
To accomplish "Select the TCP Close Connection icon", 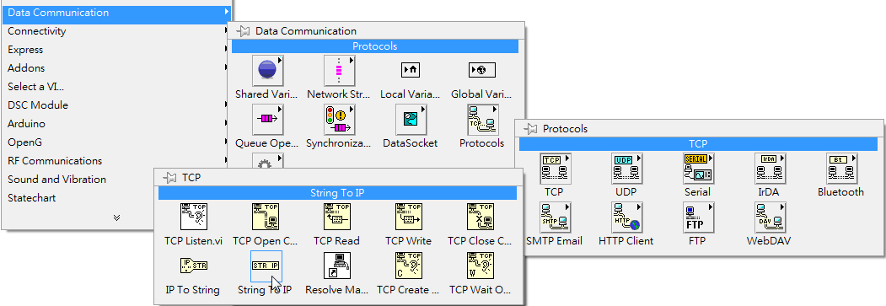I will (481, 217).
